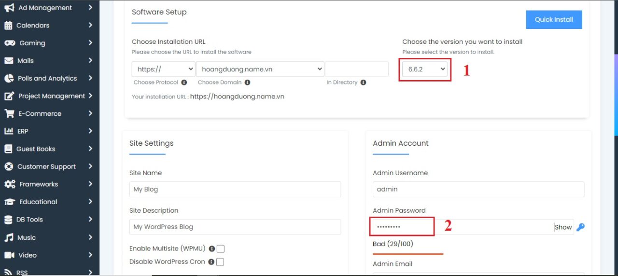Enable the Multisite (WPMU) checkbox
Screen dimensions: 618x276
221,249
